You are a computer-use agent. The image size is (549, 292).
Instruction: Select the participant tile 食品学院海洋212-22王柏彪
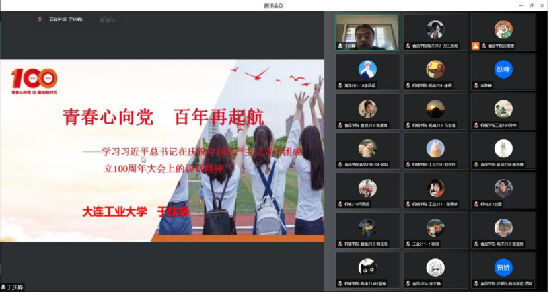coord(435,32)
